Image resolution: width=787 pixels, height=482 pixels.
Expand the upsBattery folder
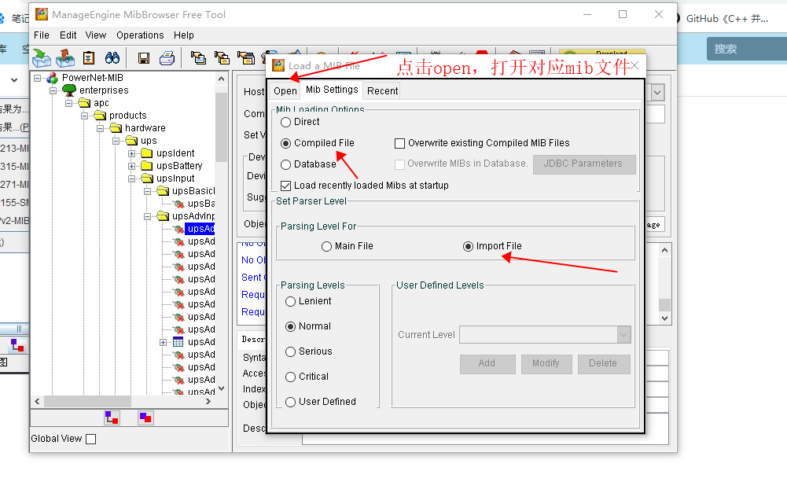coord(131,166)
